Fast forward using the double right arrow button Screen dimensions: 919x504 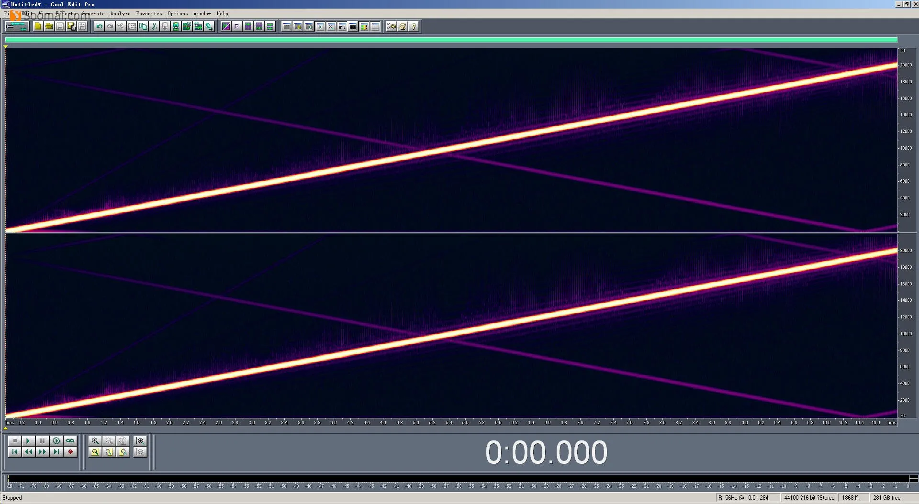[43, 452]
